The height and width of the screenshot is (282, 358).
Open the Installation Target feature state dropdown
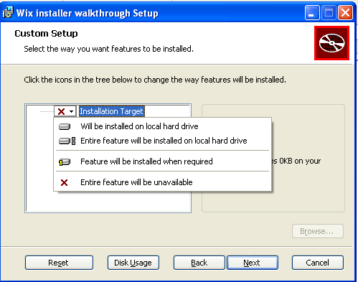tap(65, 111)
